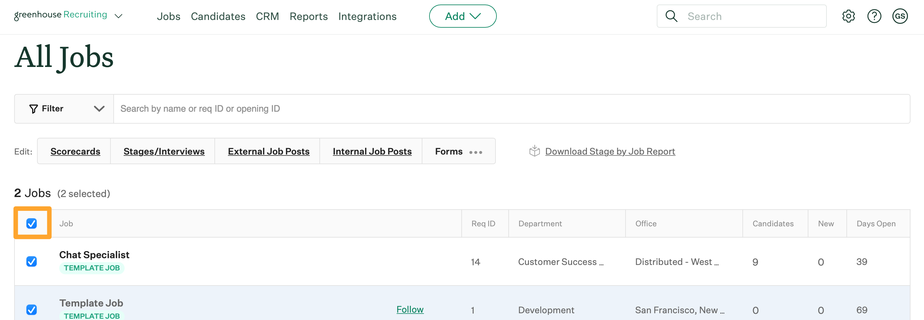Click the magnifying glass search icon

(x=671, y=16)
